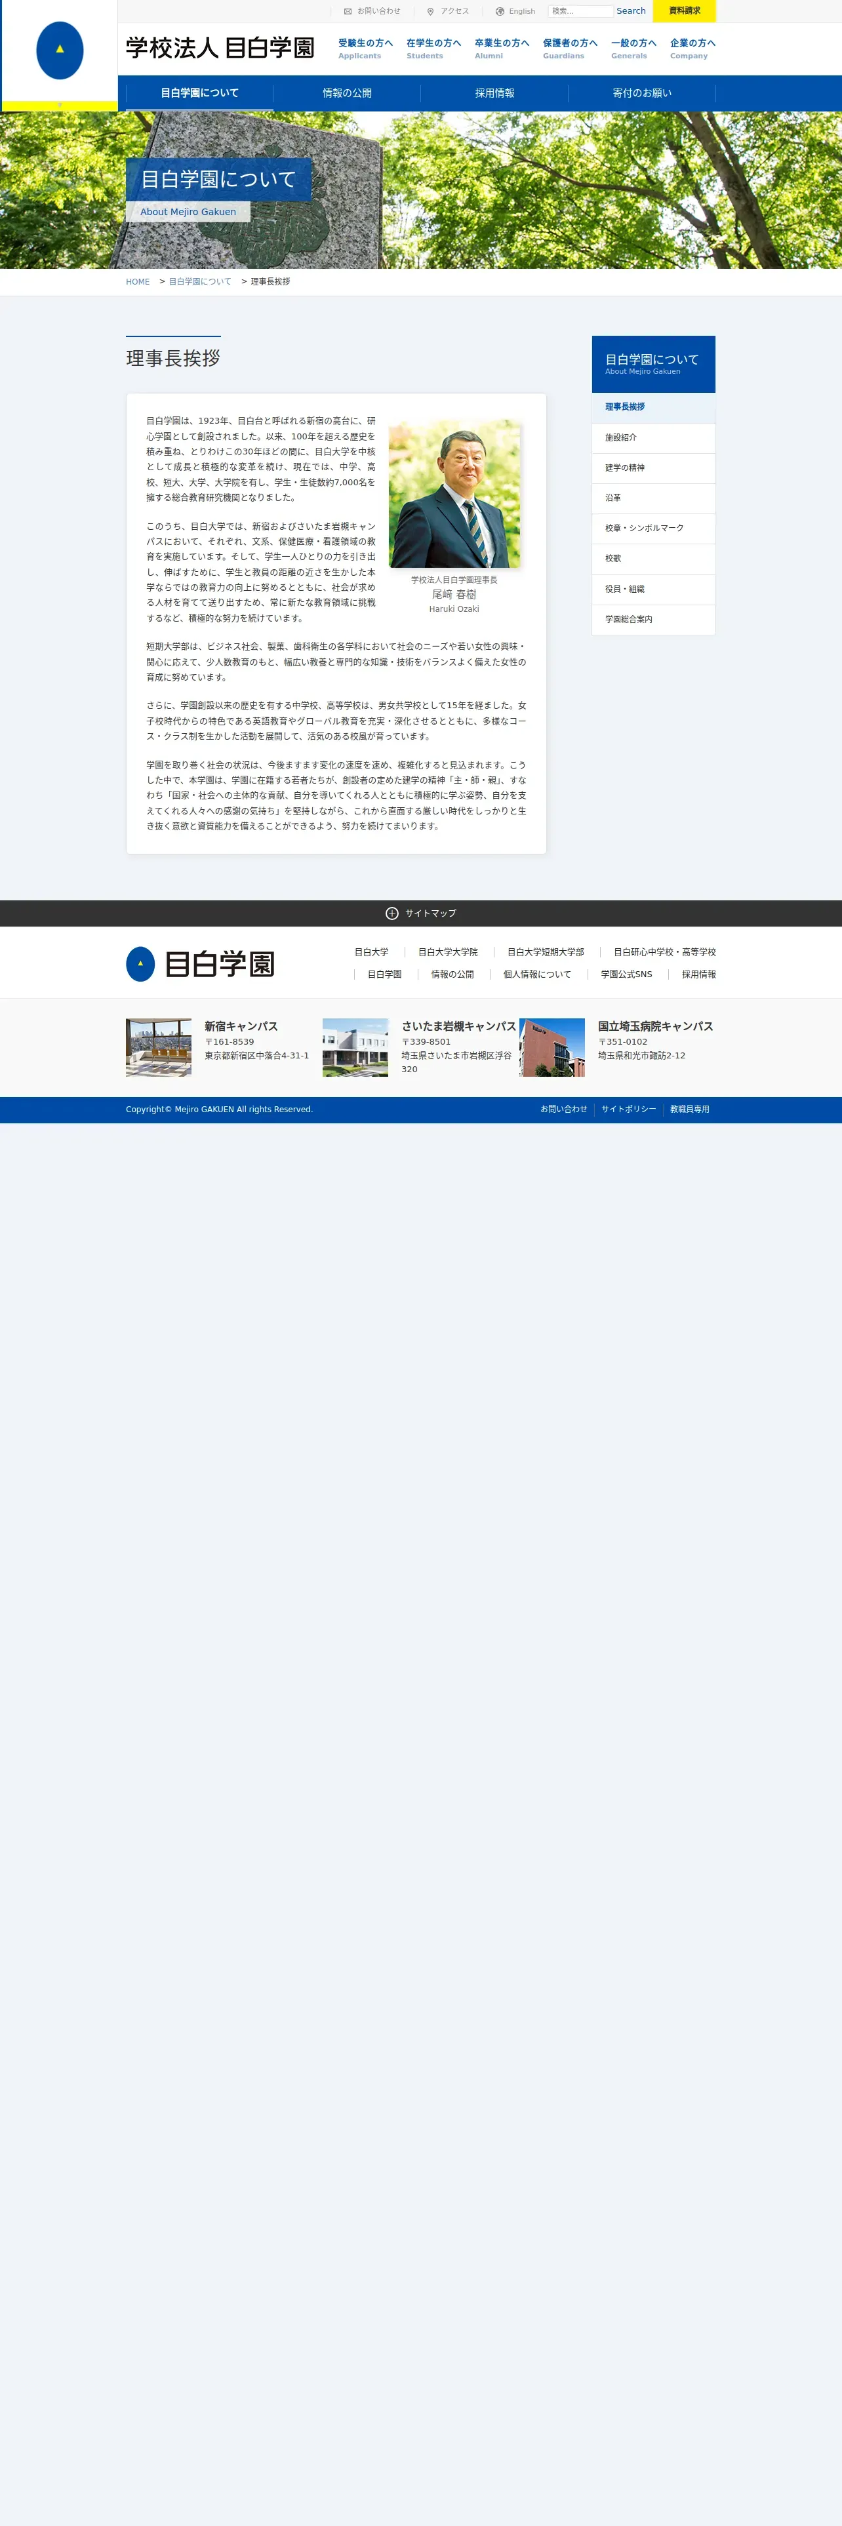
Task: Click the 尾﨑 春樹 name caption
Action: [x=454, y=594]
